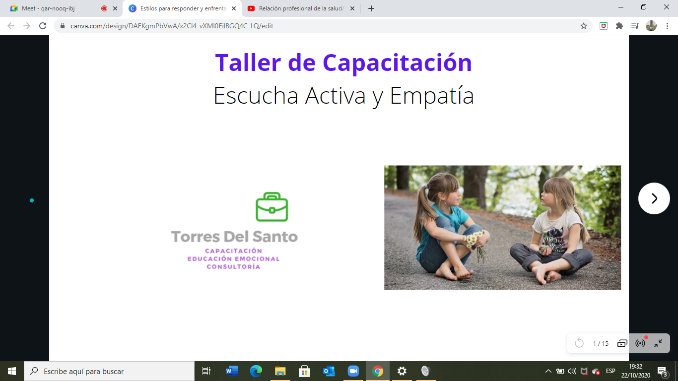
Task: Open Canva Live broadcast option
Action: [641, 343]
